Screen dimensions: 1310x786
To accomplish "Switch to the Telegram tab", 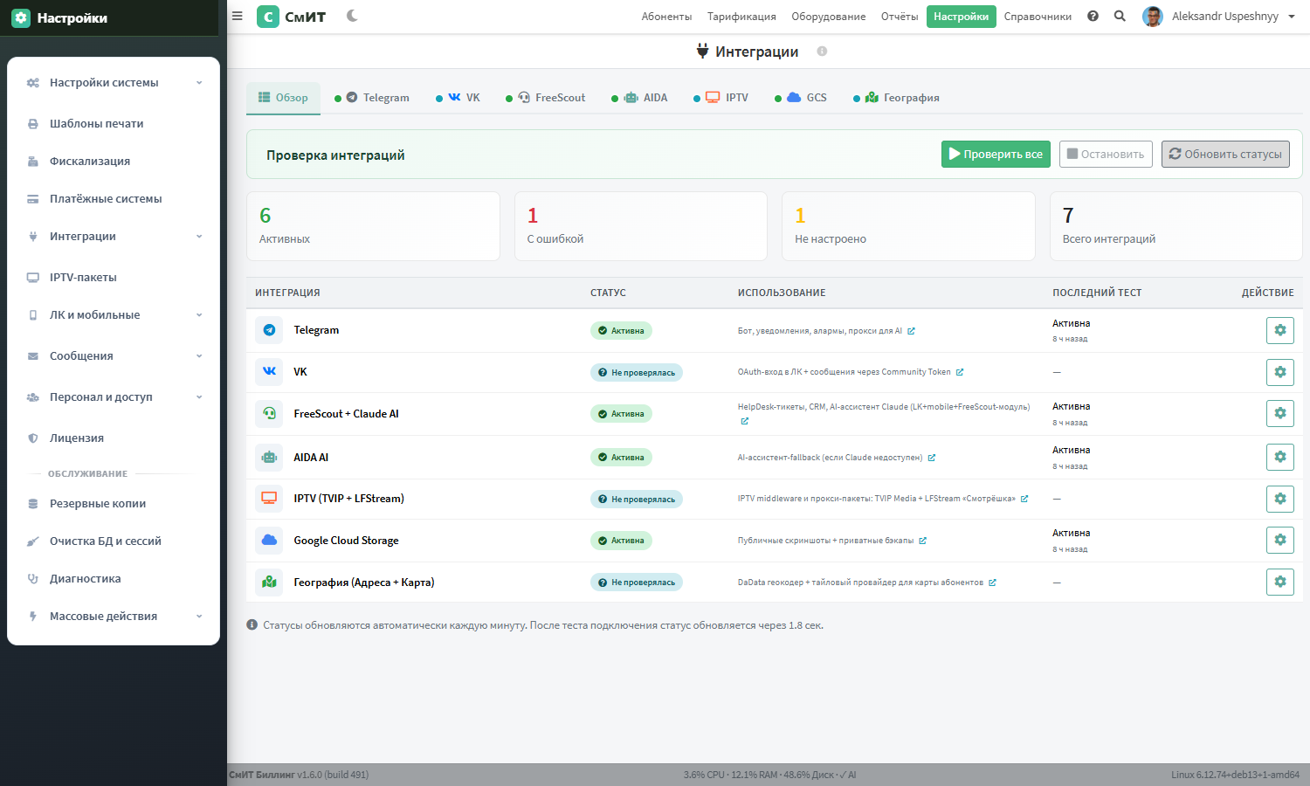I will pyautogui.click(x=372, y=98).
